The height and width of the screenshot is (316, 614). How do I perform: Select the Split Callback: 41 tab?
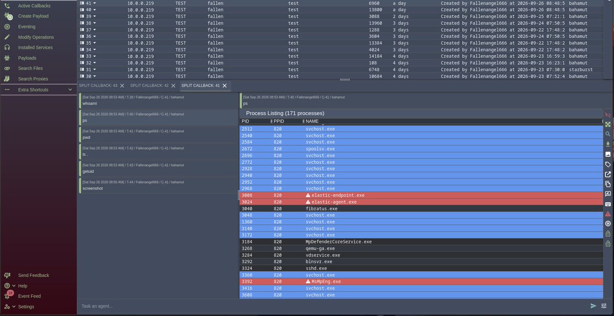click(x=201, y=86)
